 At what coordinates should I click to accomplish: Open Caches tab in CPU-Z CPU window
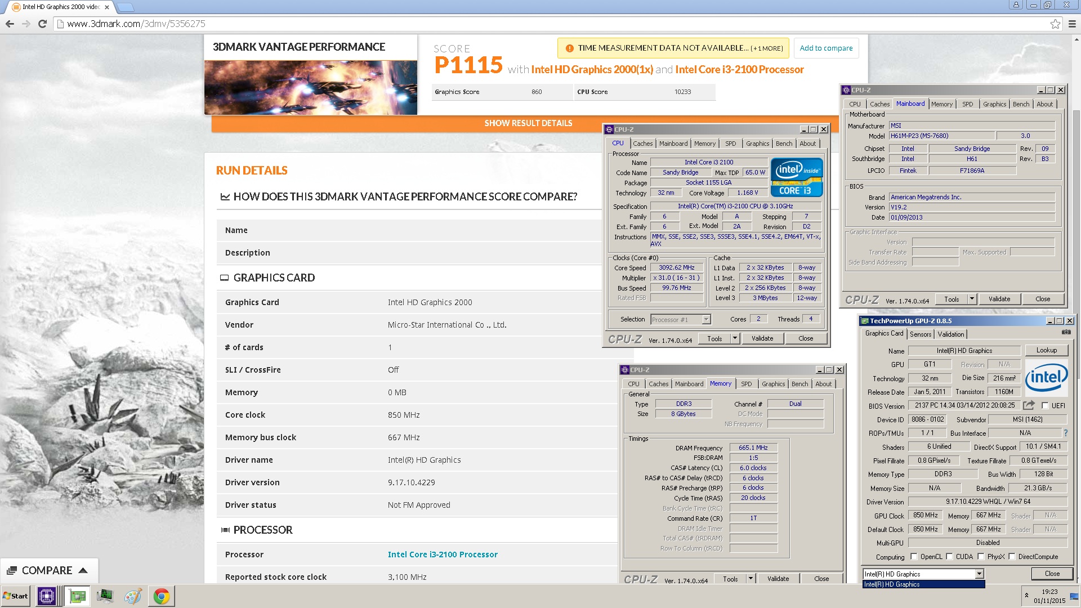tap(642, 144)
